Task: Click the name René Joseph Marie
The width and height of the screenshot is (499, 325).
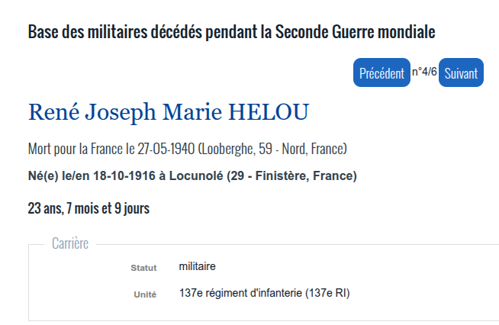Action: (125, 112)
